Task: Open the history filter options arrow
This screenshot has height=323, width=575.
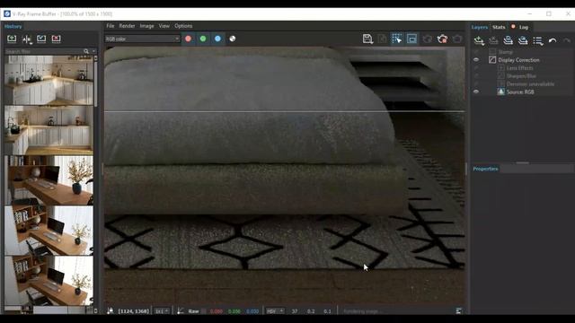Action: click(x=93, y=51)
